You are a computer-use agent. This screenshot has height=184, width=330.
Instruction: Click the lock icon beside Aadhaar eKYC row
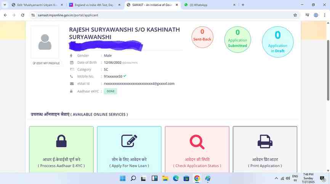tap(71, 91)
